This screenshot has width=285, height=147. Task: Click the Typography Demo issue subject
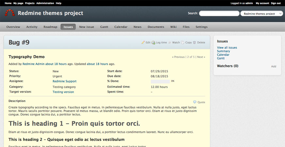click(x=26, y=57)
